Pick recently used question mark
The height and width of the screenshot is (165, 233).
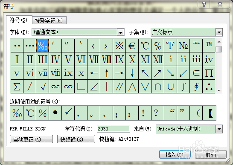click(x=157, y=113)
